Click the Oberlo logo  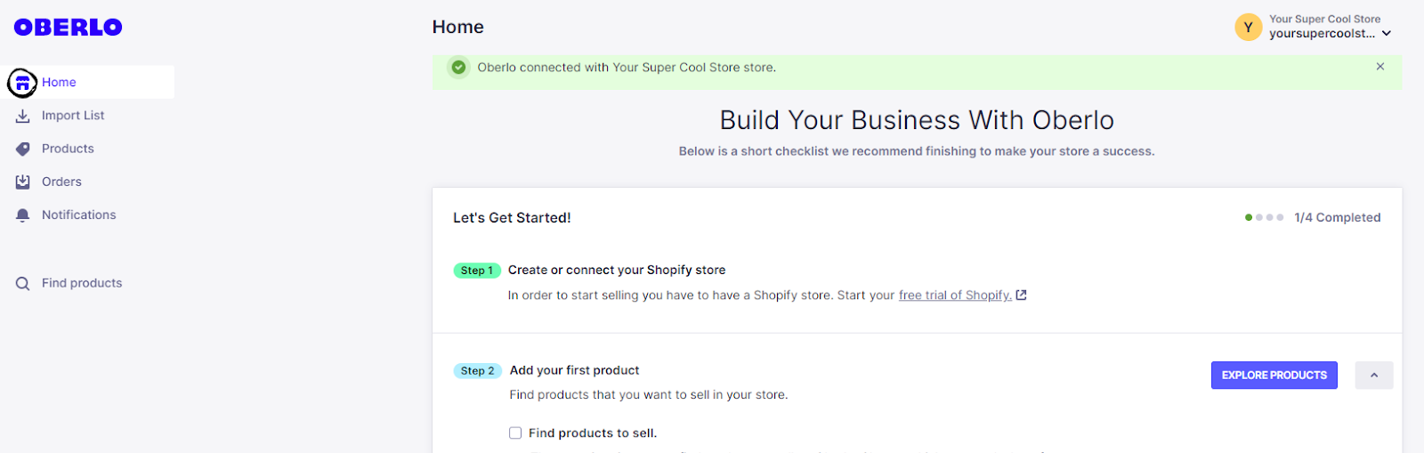[x=69, y=28]
